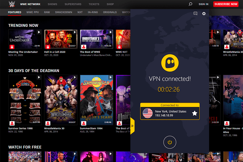Image resolution: width=243 pixels, height=162 pixels.
Task: Play Hell in a Cell 2020 icon
Action: (75, 32)
